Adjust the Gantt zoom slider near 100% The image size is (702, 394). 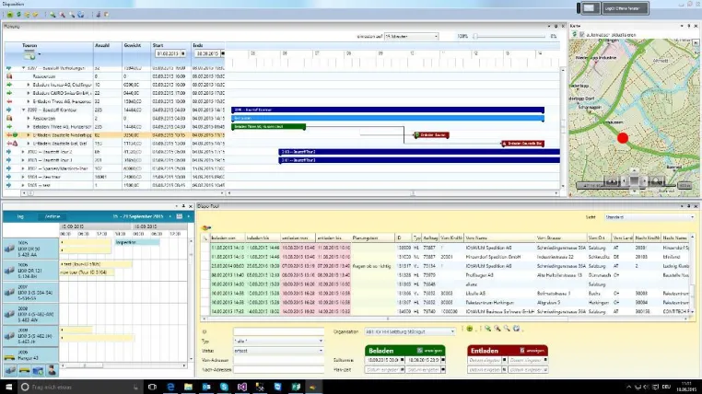(x=475, y=36)
